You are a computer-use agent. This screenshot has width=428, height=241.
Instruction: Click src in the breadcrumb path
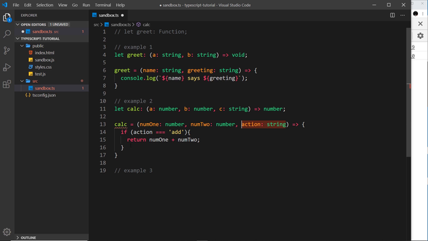pyautogui.click(x=96, y=25)
